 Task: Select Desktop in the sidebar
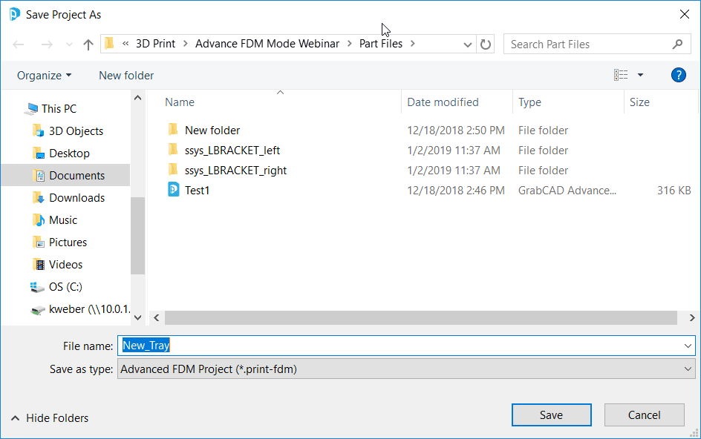69,154
